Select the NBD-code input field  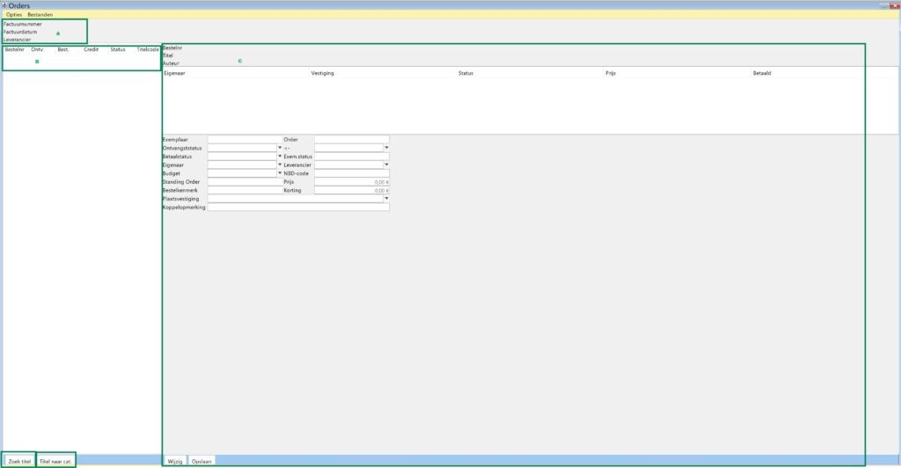(x=351, y=173)
